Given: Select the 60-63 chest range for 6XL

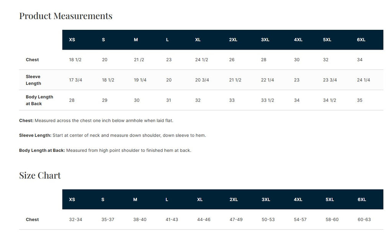Looking at the screenshot, I should tap(364, 220).
